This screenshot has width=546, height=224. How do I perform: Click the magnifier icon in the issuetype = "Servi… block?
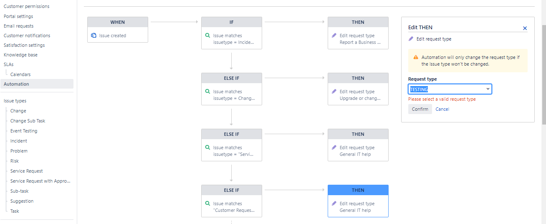(x=208, y=148)
